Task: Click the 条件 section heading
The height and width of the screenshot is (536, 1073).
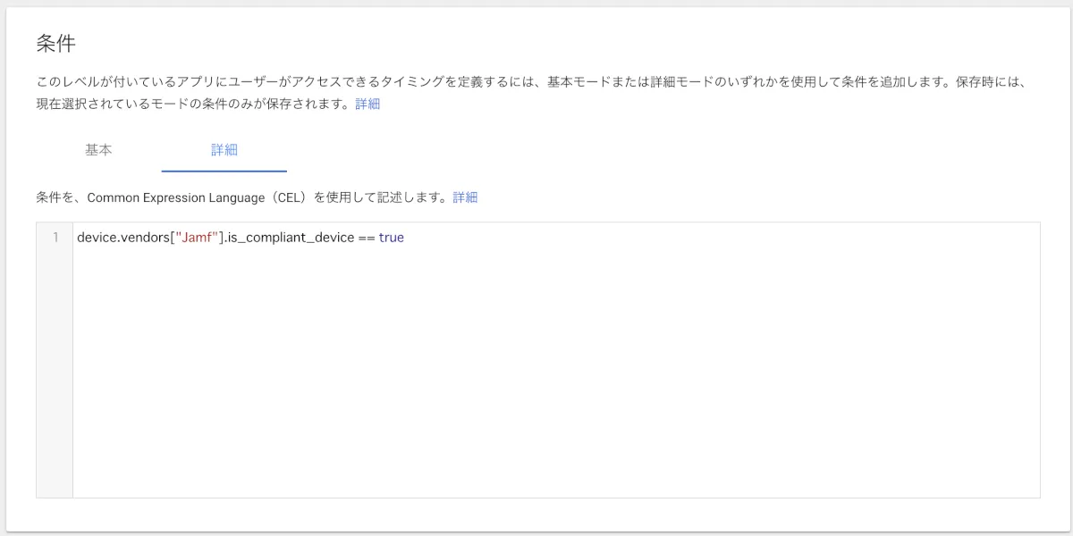Action: (56, 43)
